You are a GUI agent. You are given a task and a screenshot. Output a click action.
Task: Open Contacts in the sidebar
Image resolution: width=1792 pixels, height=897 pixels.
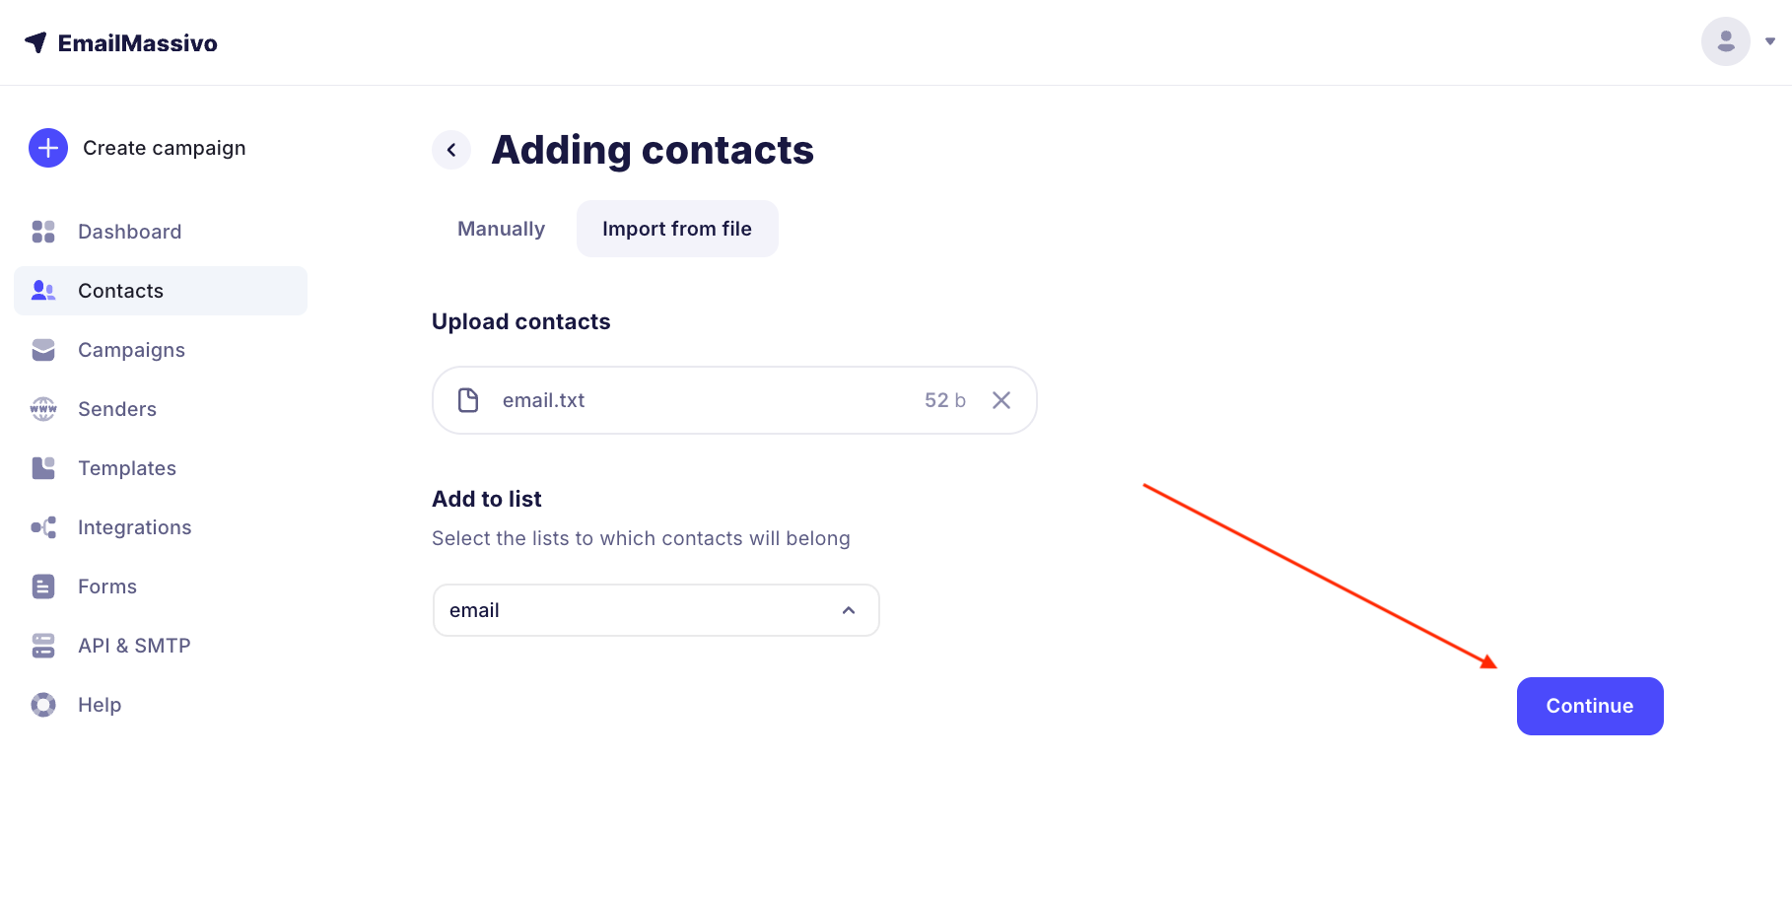point(120,291)
